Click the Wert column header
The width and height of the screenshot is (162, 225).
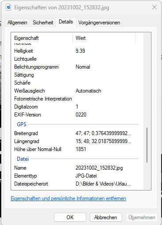(x=104, y=38)
